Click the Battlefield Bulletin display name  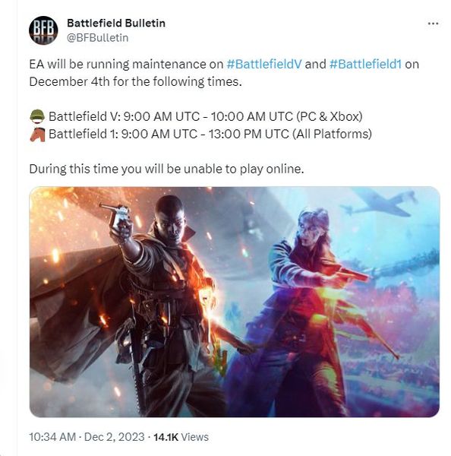point(116,23)
